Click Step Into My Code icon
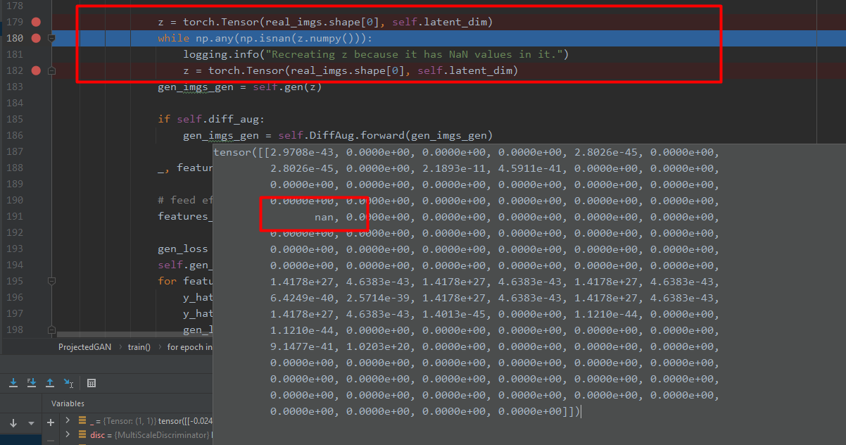The width and height of the screenshot is (846, 445). (x=32, y=383)
